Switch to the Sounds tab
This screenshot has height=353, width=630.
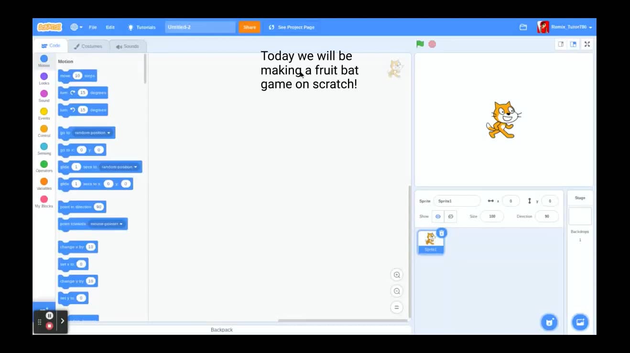128,46
